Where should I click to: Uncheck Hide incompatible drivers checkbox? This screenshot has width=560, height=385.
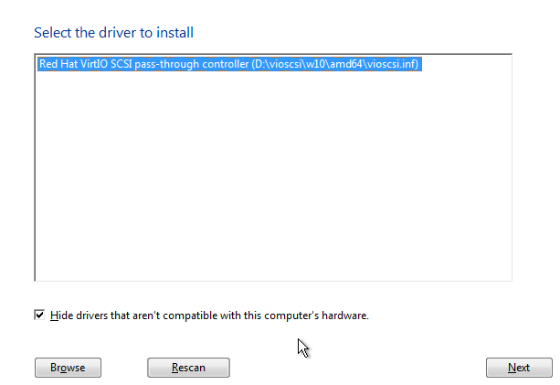point(39,315)
